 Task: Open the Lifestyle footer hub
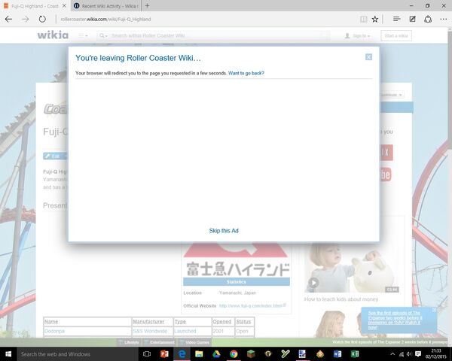[129, 342]
